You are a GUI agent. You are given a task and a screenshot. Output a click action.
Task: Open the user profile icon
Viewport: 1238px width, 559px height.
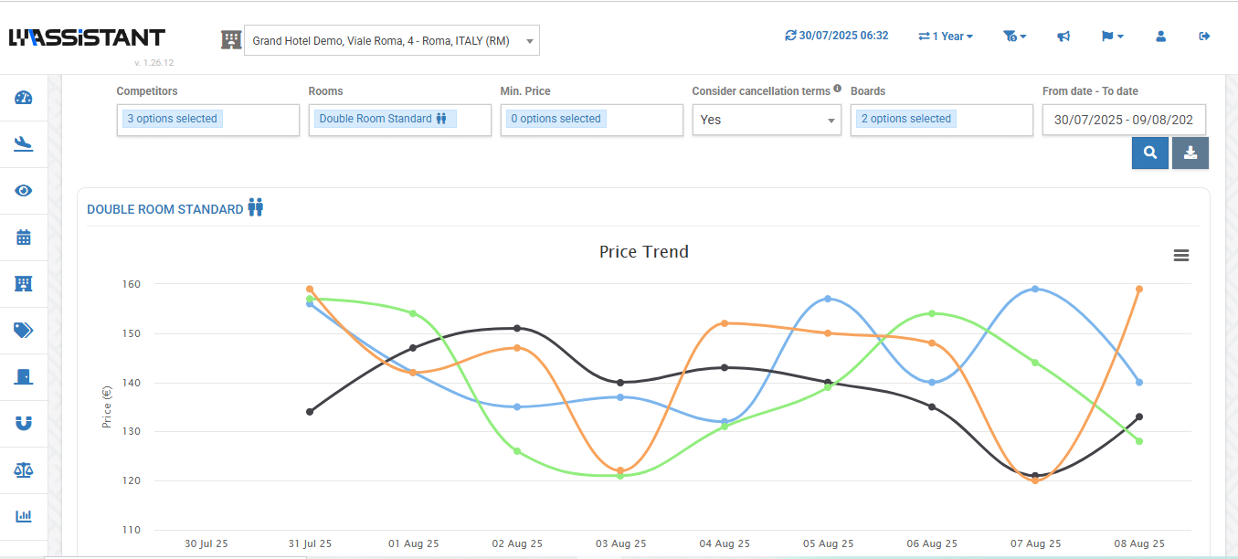[1160, 37]
